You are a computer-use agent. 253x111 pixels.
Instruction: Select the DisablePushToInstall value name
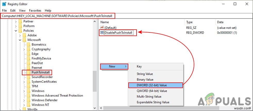pos(119,33)
